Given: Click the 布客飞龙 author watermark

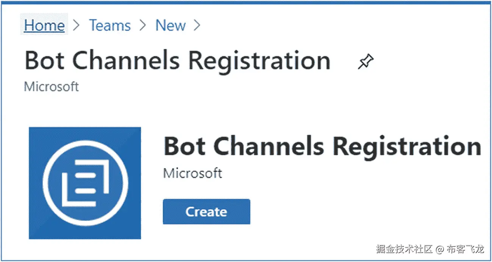Looking at the screenshot, I should 465,249.
